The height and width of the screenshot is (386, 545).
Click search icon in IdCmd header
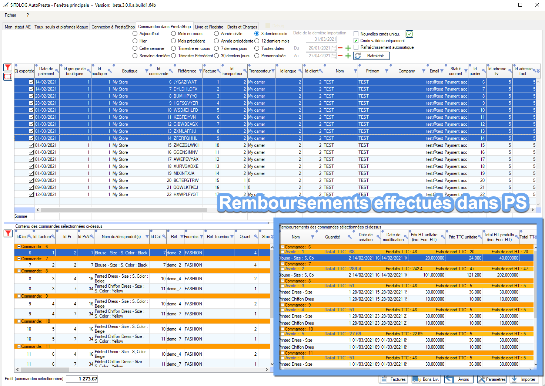pyautogui.click(x=30, y=237)
